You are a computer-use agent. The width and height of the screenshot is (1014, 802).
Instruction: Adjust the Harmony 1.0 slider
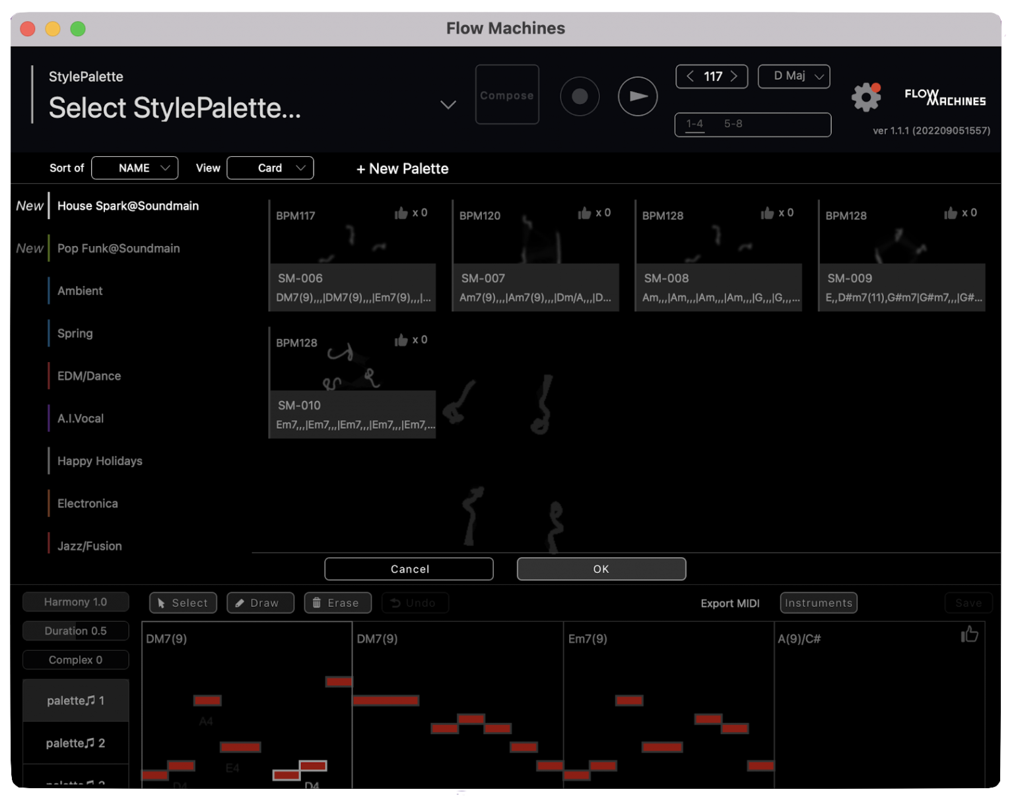(x=75, y=602)
